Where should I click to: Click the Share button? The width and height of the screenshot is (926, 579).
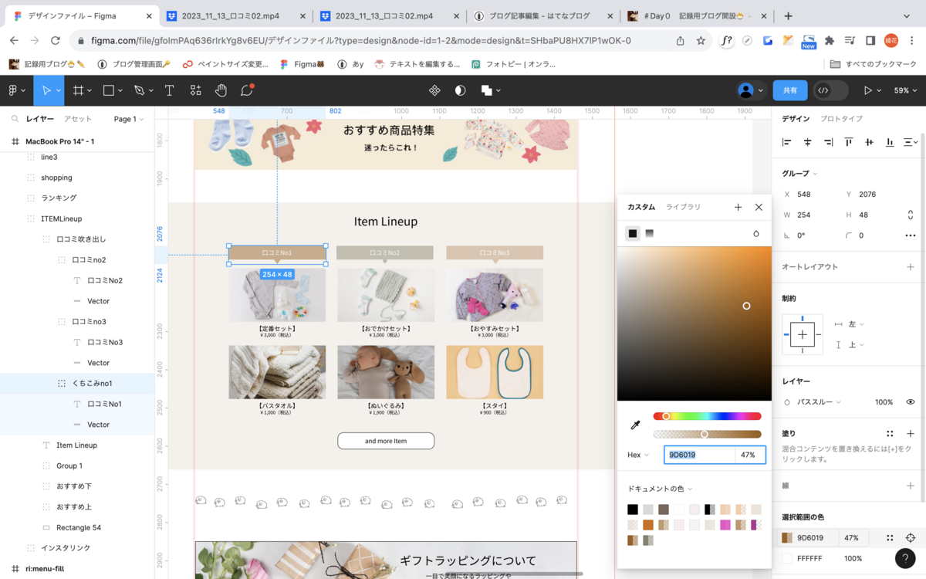(790, 90)
